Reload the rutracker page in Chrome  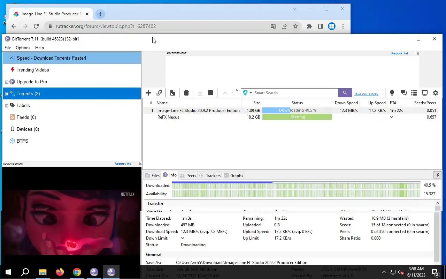pyautogui.click(x=36, y=26)
